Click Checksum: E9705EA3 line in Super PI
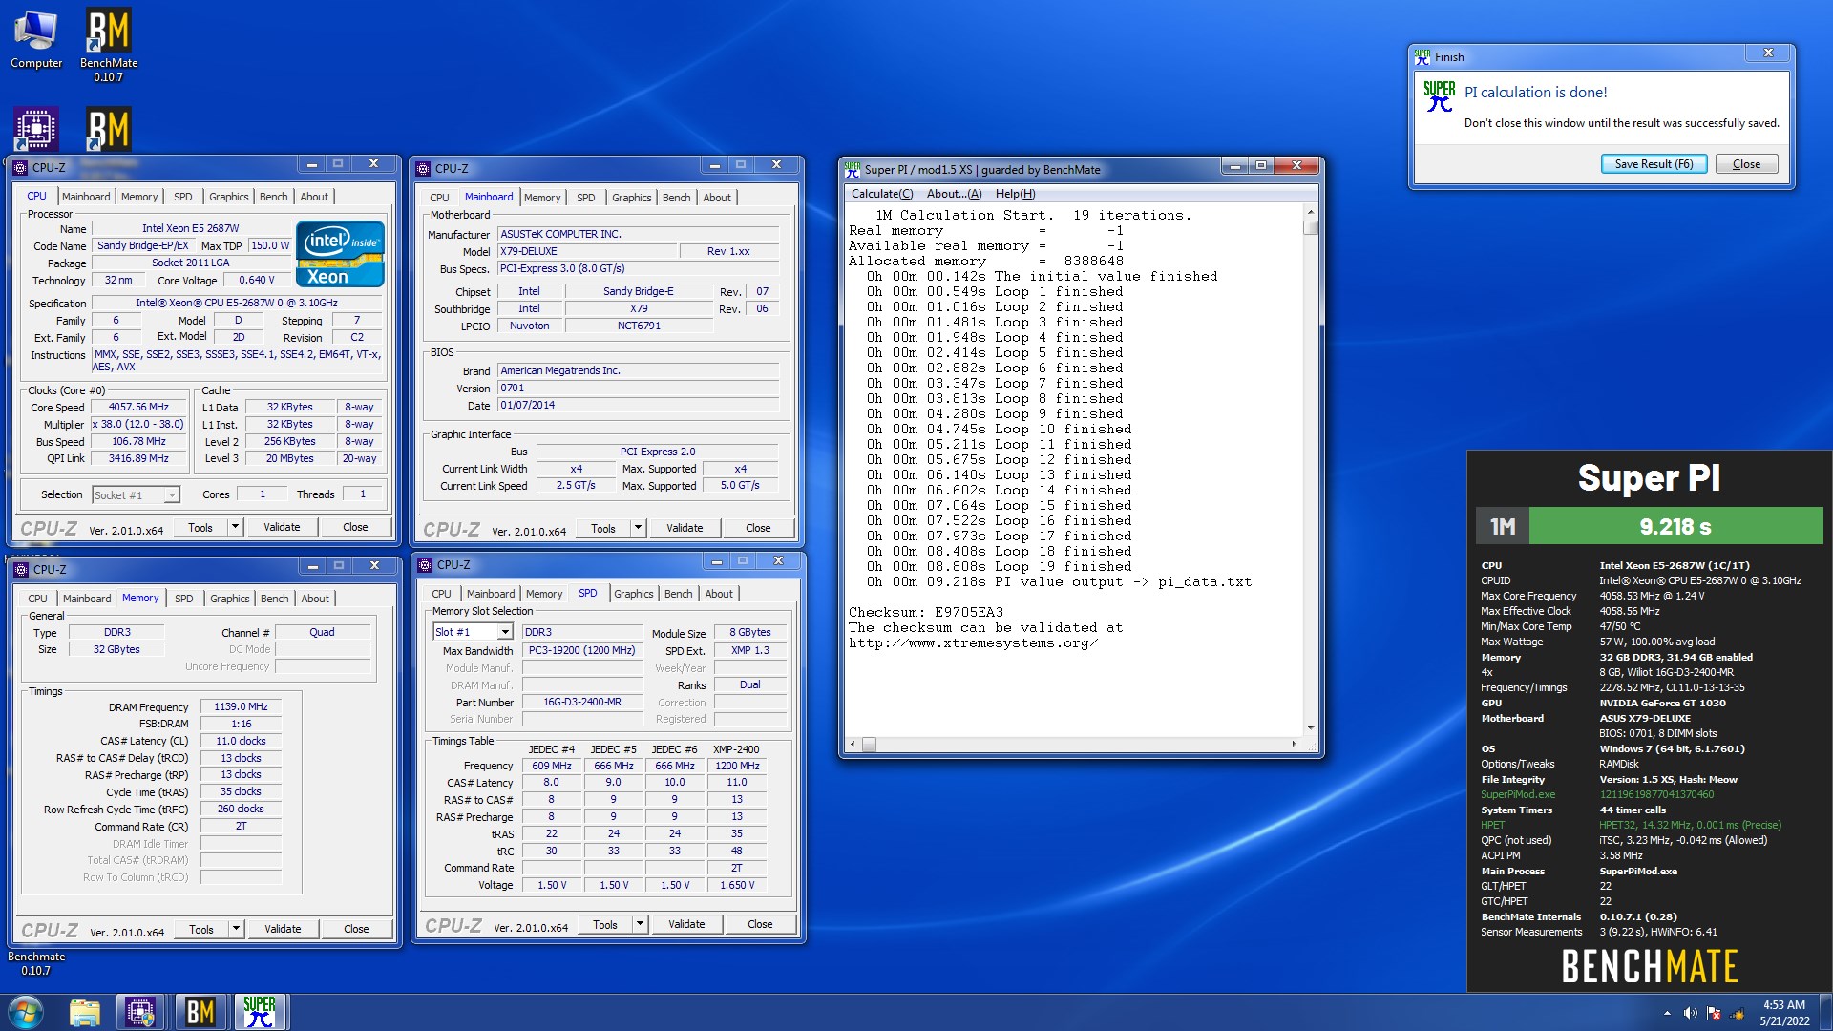This screenshot has width=1833, height=1031. [926, 612]
